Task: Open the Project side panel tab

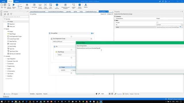Action: (1, 13)
